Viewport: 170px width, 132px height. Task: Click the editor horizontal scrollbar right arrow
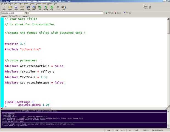coord(166,108)
